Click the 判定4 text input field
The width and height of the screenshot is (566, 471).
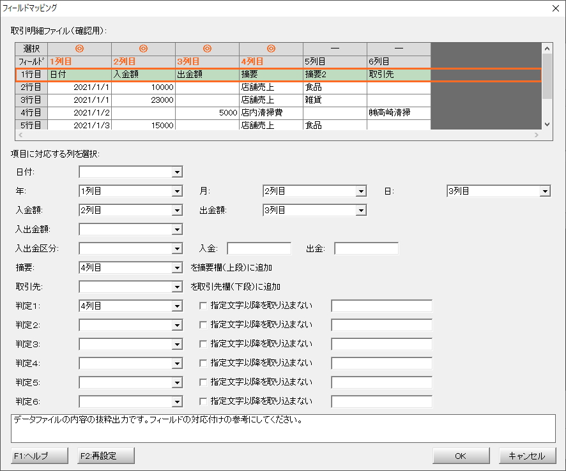pyautogui.click(x=381, y=363)
